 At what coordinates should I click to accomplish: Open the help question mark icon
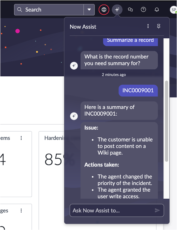tap(143, 10)
